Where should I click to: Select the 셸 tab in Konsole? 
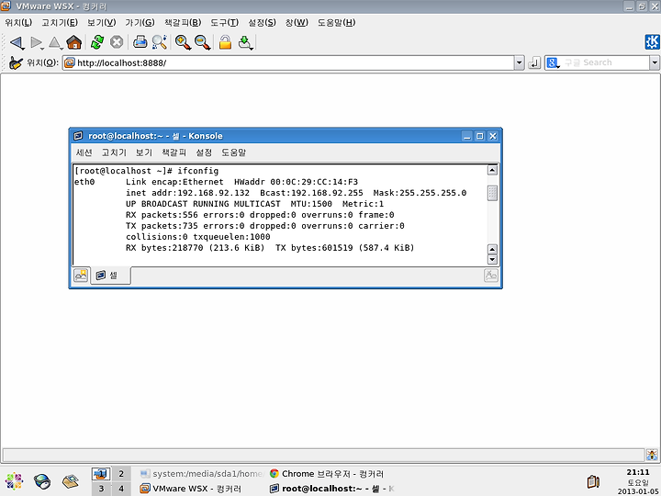(x=110, y=276)
